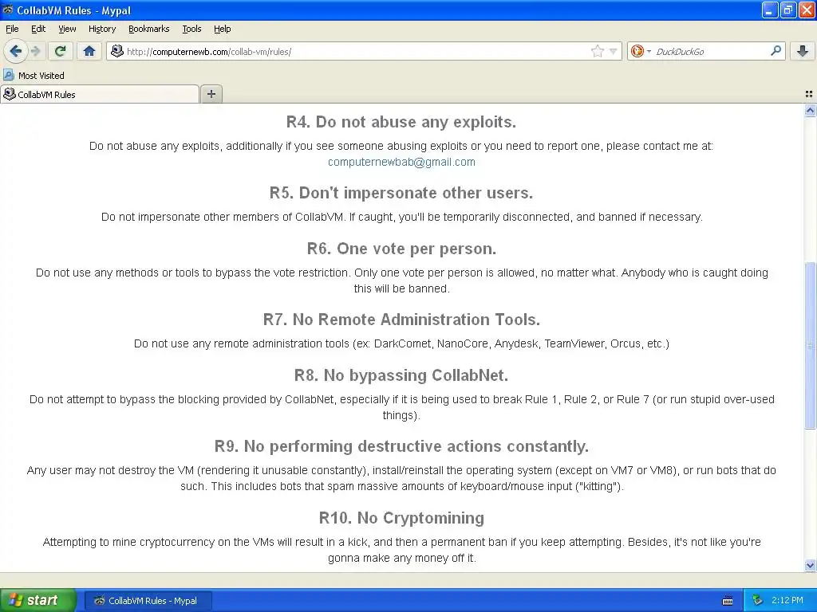Click the network tray icon
The width and height of the screenshot is (817, 612).
point(758,600)
